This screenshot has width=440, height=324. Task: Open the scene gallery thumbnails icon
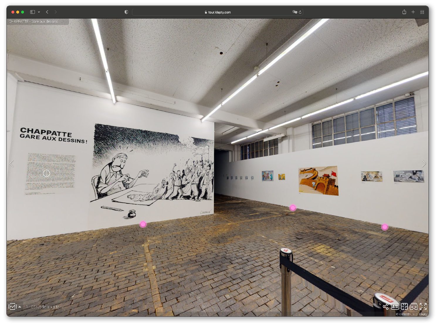(12, 307)
